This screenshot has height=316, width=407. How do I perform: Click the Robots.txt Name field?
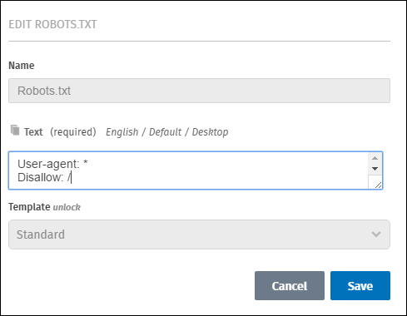(199, 91)
